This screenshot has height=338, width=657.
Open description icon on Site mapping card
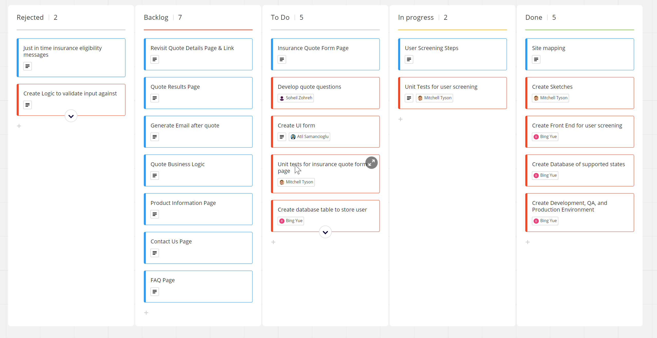536,59
